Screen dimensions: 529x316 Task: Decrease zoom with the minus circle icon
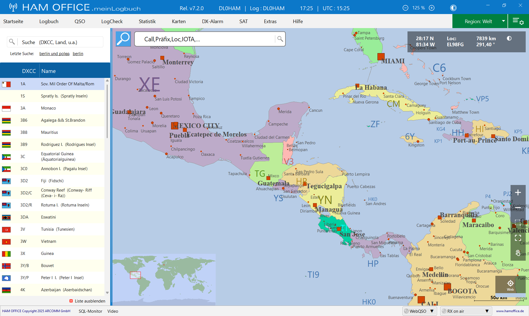point(405,8)
